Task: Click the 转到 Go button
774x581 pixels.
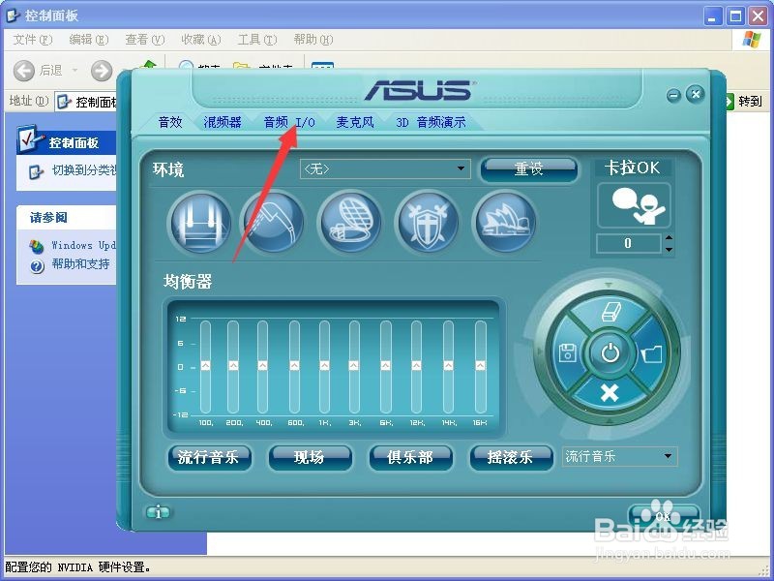Action: coord(743,102)
